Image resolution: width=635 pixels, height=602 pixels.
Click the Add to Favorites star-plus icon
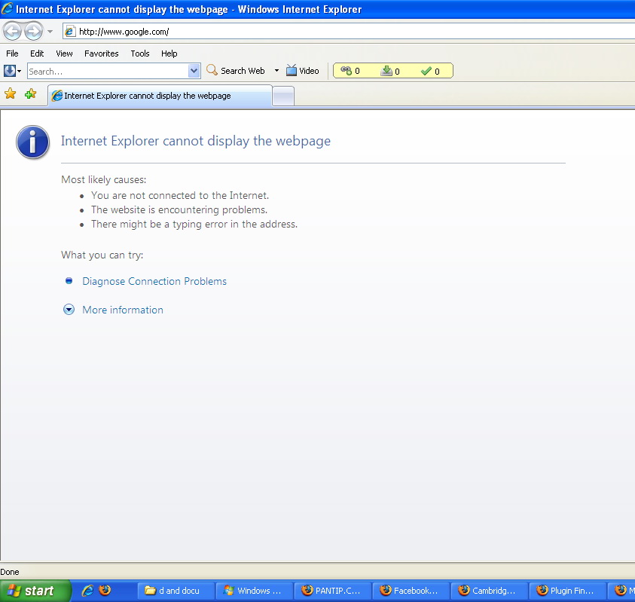pos(30,94)
